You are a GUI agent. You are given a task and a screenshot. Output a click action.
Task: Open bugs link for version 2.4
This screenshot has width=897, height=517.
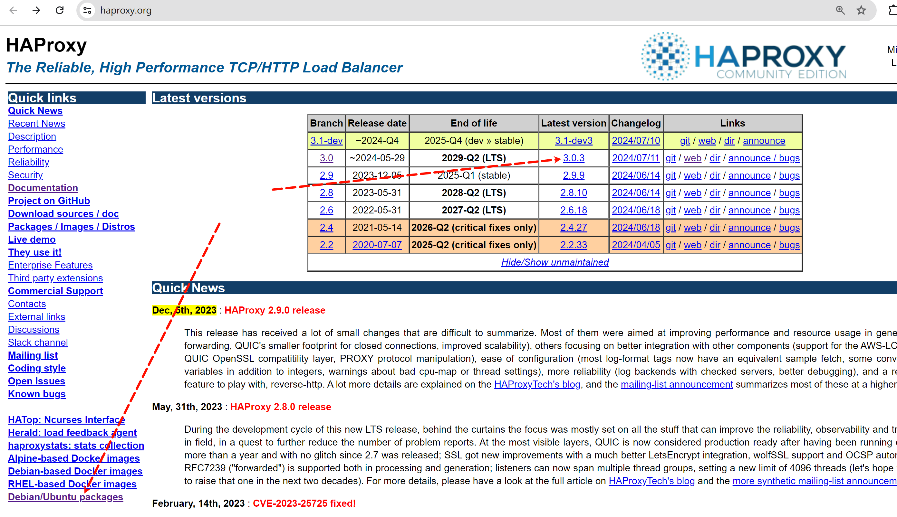(789, 228)
